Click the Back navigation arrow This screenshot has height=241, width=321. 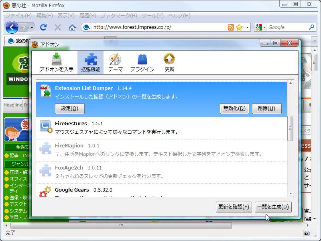(x=12, y=27)
